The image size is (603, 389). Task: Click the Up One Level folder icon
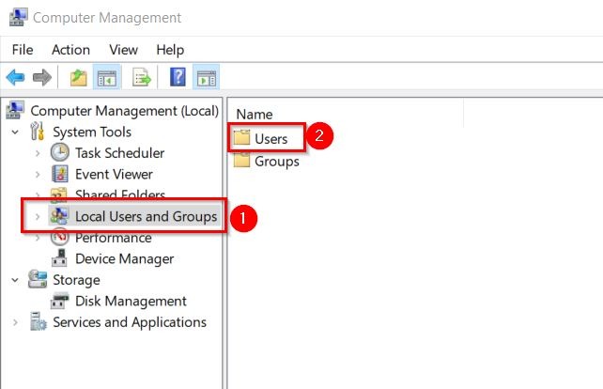click(79, 77)
